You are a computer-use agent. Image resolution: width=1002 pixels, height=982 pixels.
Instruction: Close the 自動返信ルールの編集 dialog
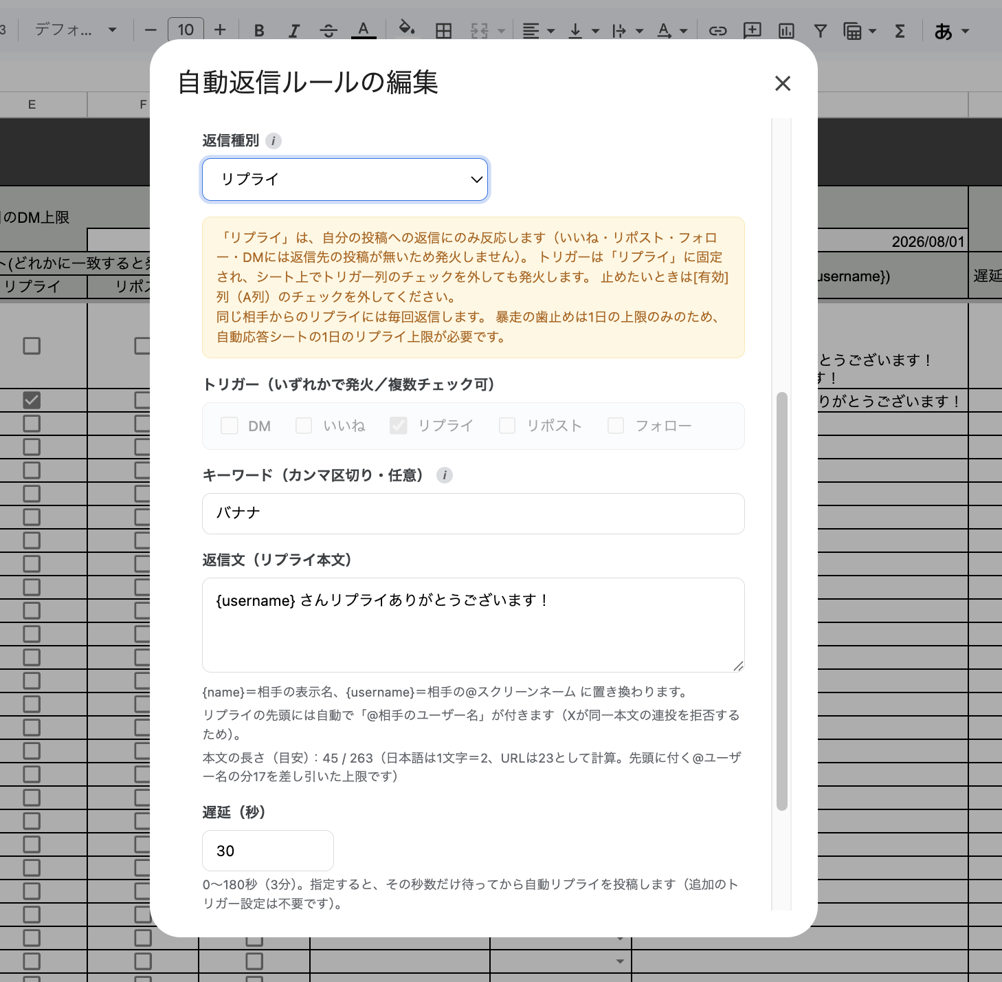click(x=782, y=83)
